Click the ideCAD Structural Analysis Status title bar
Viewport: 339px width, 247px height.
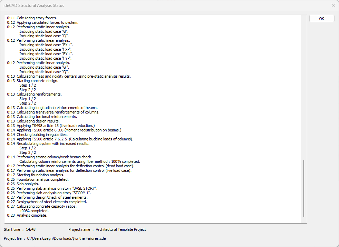coord(138,6)
